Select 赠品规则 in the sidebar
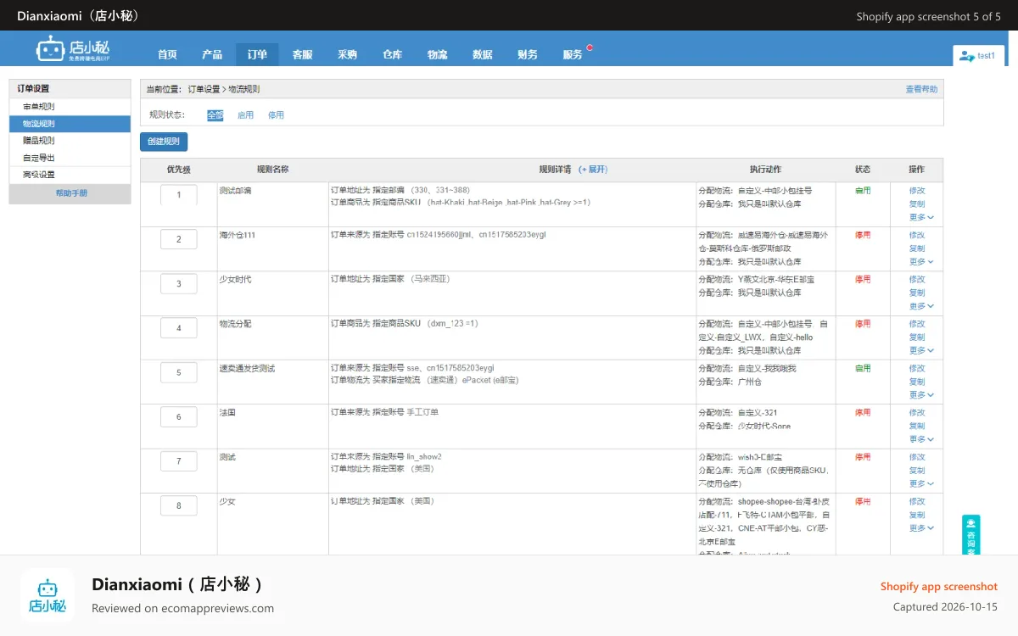The image size is (1018, 636). (70, 141)
